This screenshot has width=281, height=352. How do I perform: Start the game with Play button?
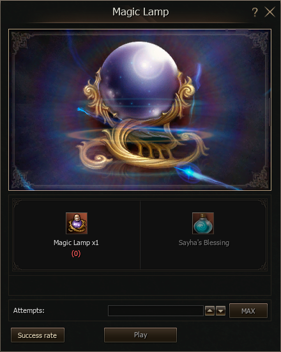tap(140, 335)
